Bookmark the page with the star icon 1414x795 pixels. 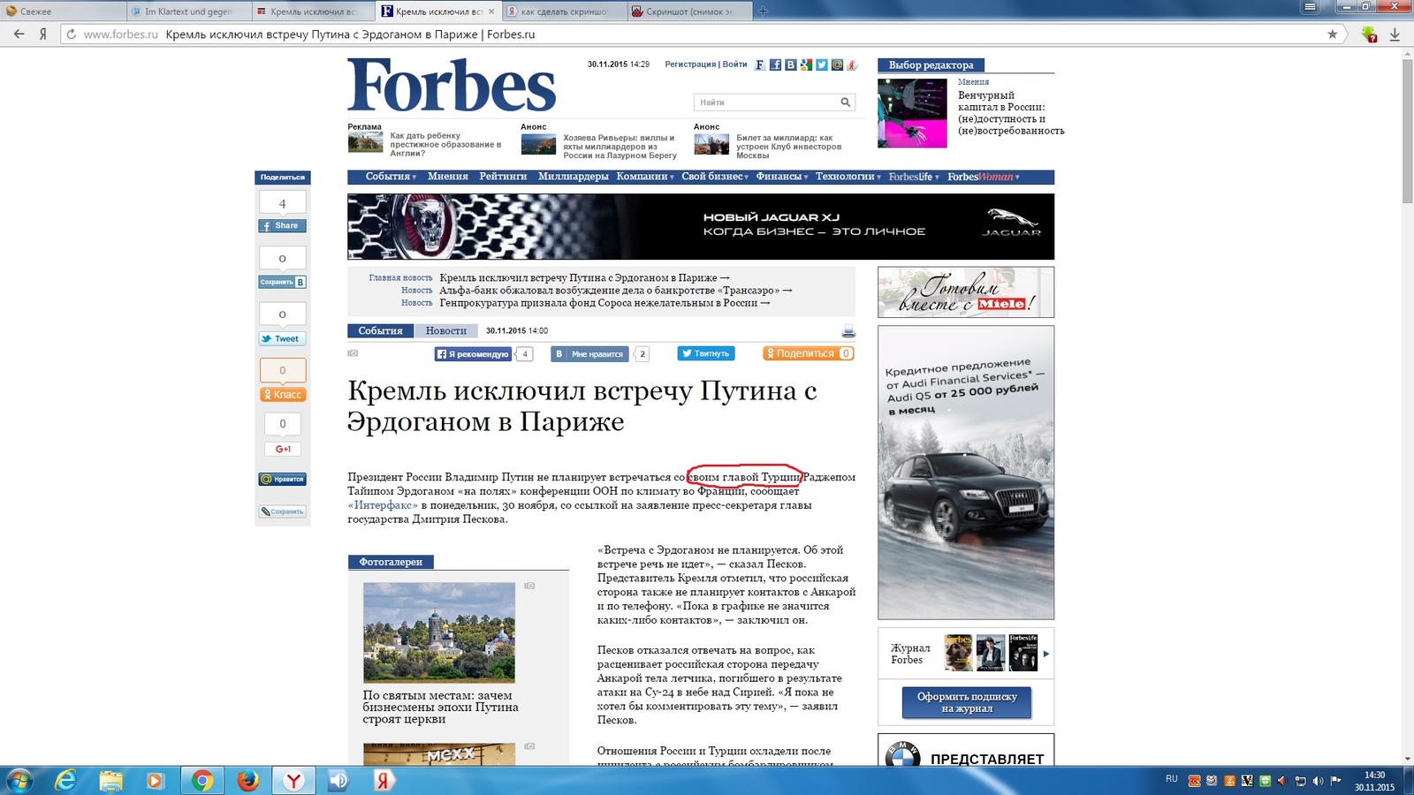click(1333, 34)
